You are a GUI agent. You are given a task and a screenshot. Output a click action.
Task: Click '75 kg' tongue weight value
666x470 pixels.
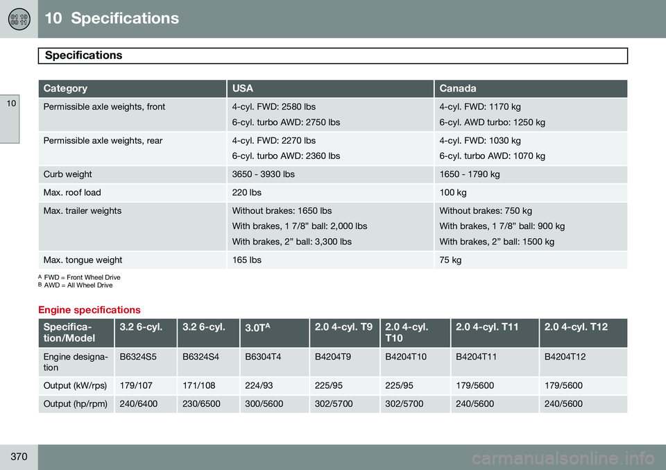(450, 260)
